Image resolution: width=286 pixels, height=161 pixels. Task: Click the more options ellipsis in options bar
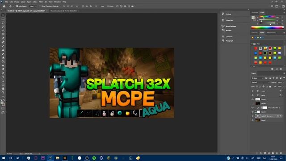pos(102,6)
